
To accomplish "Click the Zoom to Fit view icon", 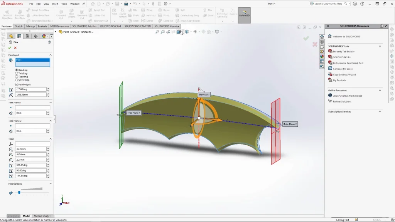I will pyautogui.click(x=158, y=32).
